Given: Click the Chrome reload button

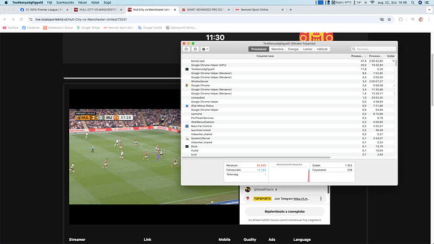Looking at the screenshot, I should click(x=21, y=19).
